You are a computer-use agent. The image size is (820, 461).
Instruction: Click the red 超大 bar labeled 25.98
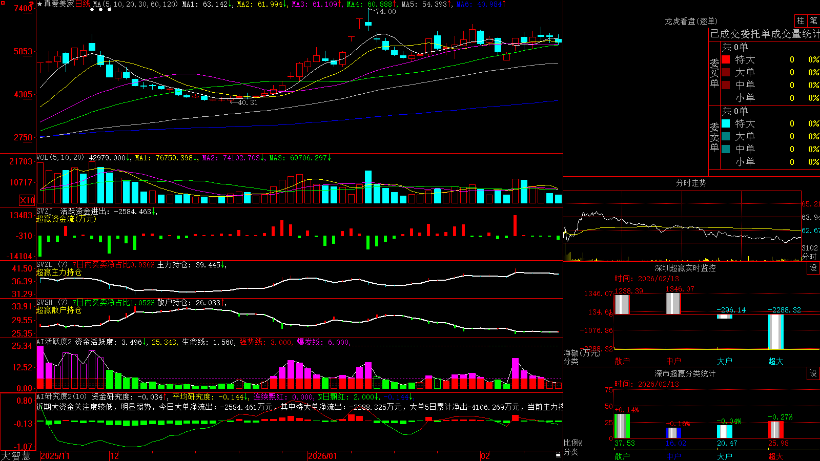tap(775, 430)
